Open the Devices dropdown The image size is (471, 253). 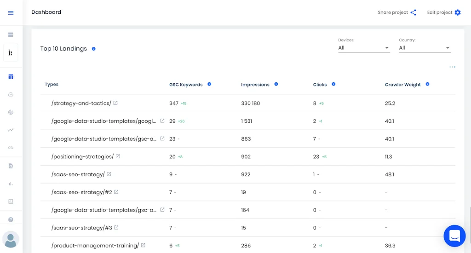[x=364, y=48]
